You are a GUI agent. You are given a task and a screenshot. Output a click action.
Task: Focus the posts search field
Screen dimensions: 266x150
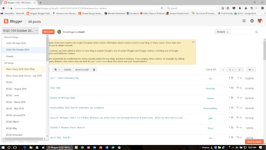pyautogui.click(x=244, y=32)
